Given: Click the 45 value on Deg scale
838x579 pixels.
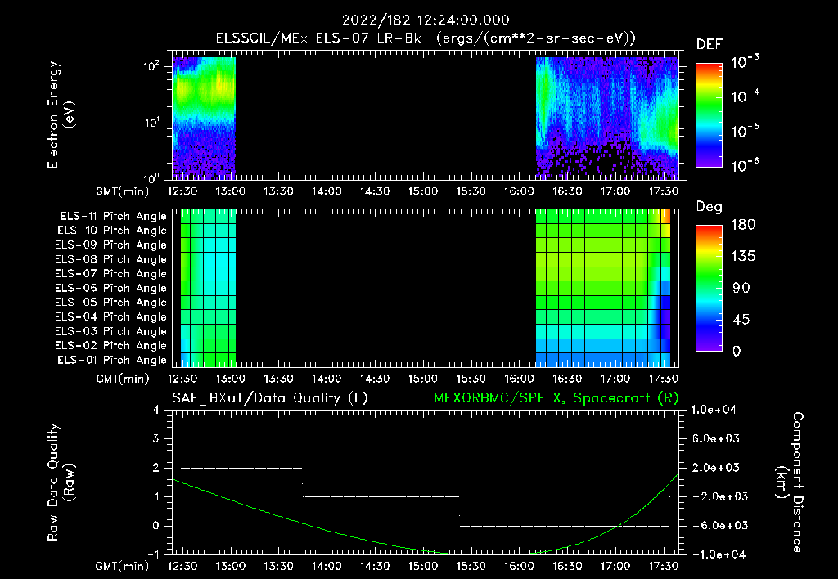Looking at the screenshot, I should (x=741, y=320).
